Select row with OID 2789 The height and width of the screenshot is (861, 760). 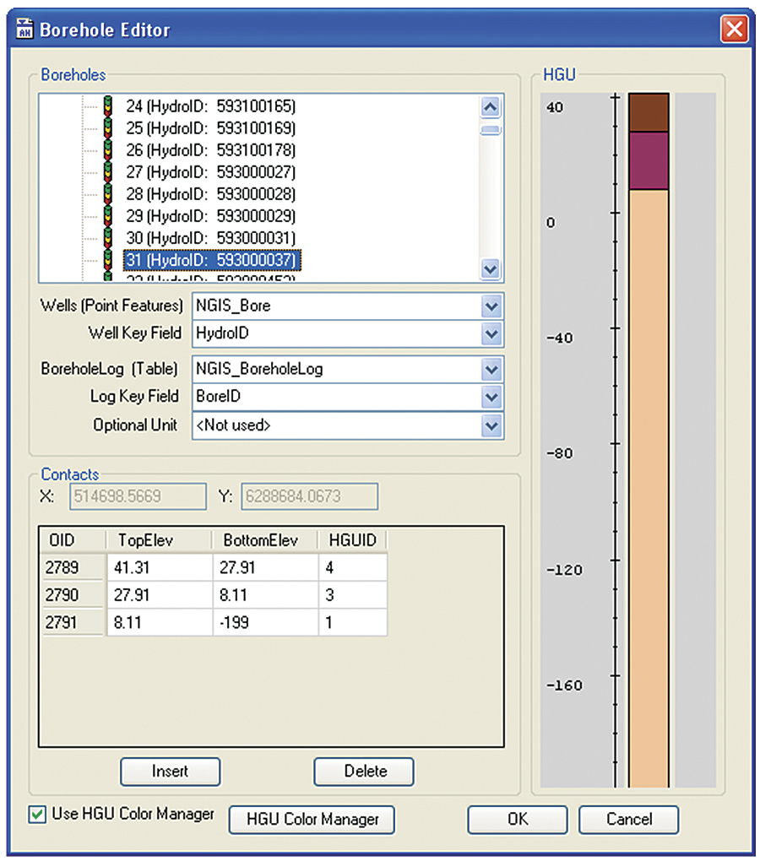click(73, 567)
